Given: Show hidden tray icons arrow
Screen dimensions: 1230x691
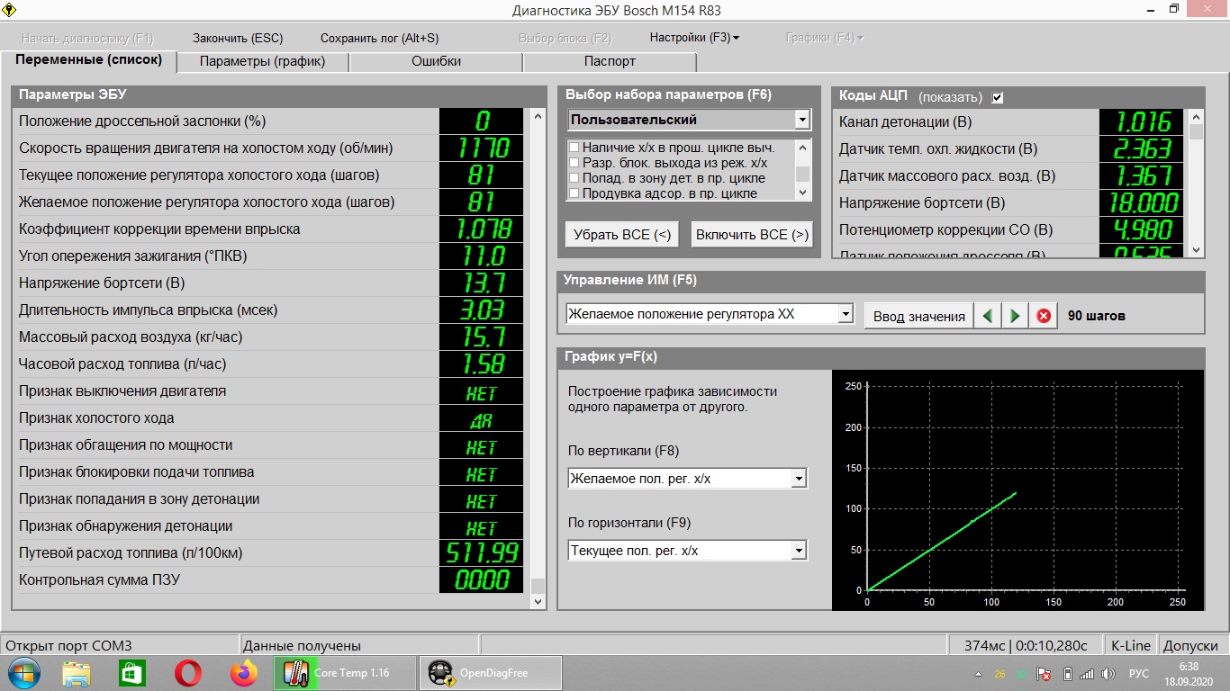Looking at the screenshot, I should [x=979, y=674].
